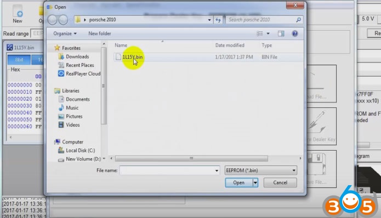Sort by the Name column header
This screenshot has width=381, height=218.
121,45
